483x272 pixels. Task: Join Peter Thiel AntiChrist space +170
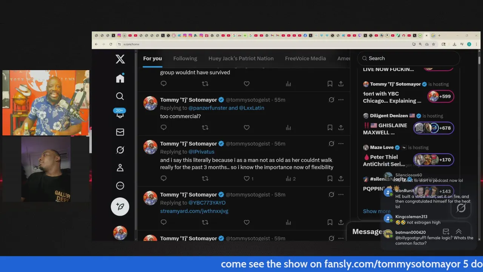point(434,159)
